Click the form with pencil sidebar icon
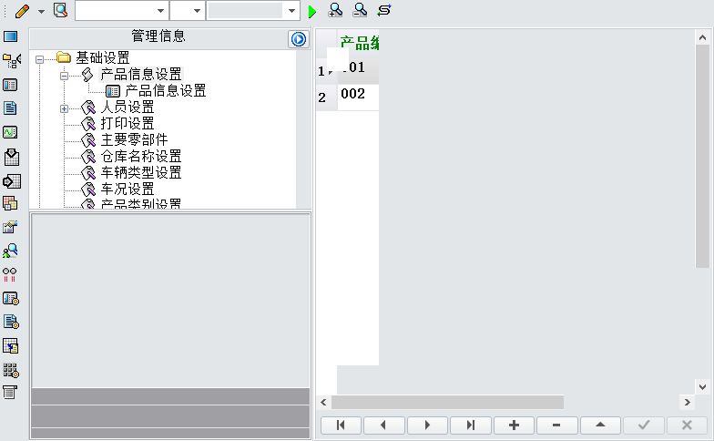Image resolution: width=714 pixels, height=441 pixels. (x=11, y=226)
